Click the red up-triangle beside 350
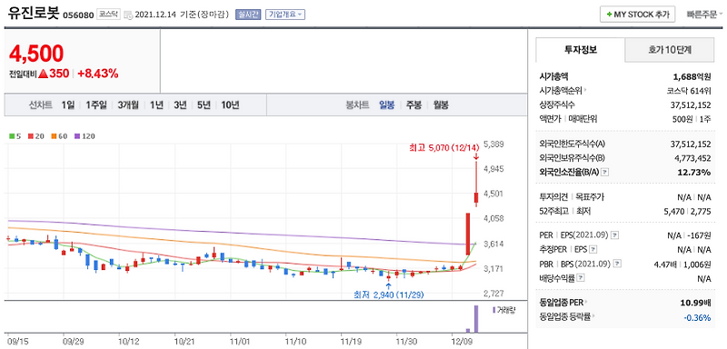Image resolution: width=727 pixels, height=349 pixels. tap(44, 74)
